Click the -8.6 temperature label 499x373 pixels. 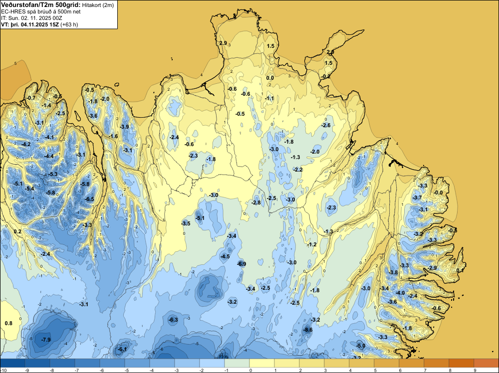(x=308, y=330)
